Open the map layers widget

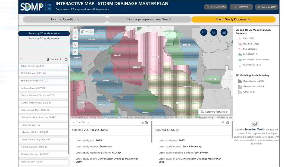tap(214, 32)
